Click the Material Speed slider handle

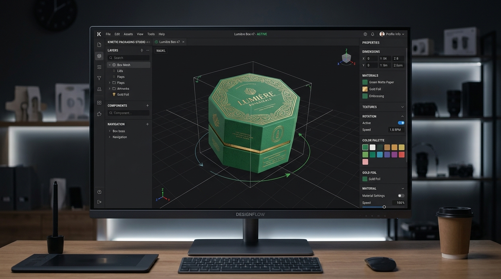coord(384,207)
